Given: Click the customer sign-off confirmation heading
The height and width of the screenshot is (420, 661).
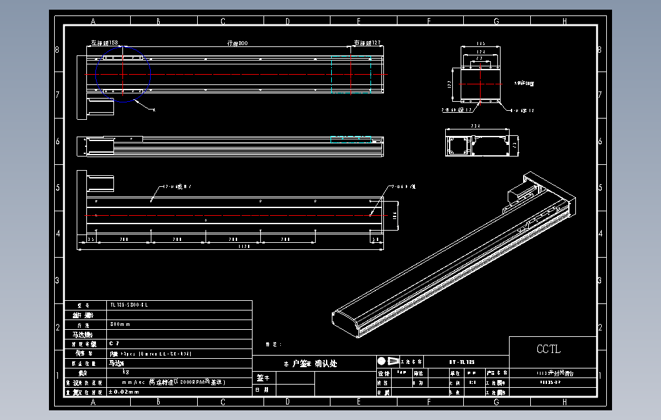Looking at the screenshot, I should pos(311,363).
